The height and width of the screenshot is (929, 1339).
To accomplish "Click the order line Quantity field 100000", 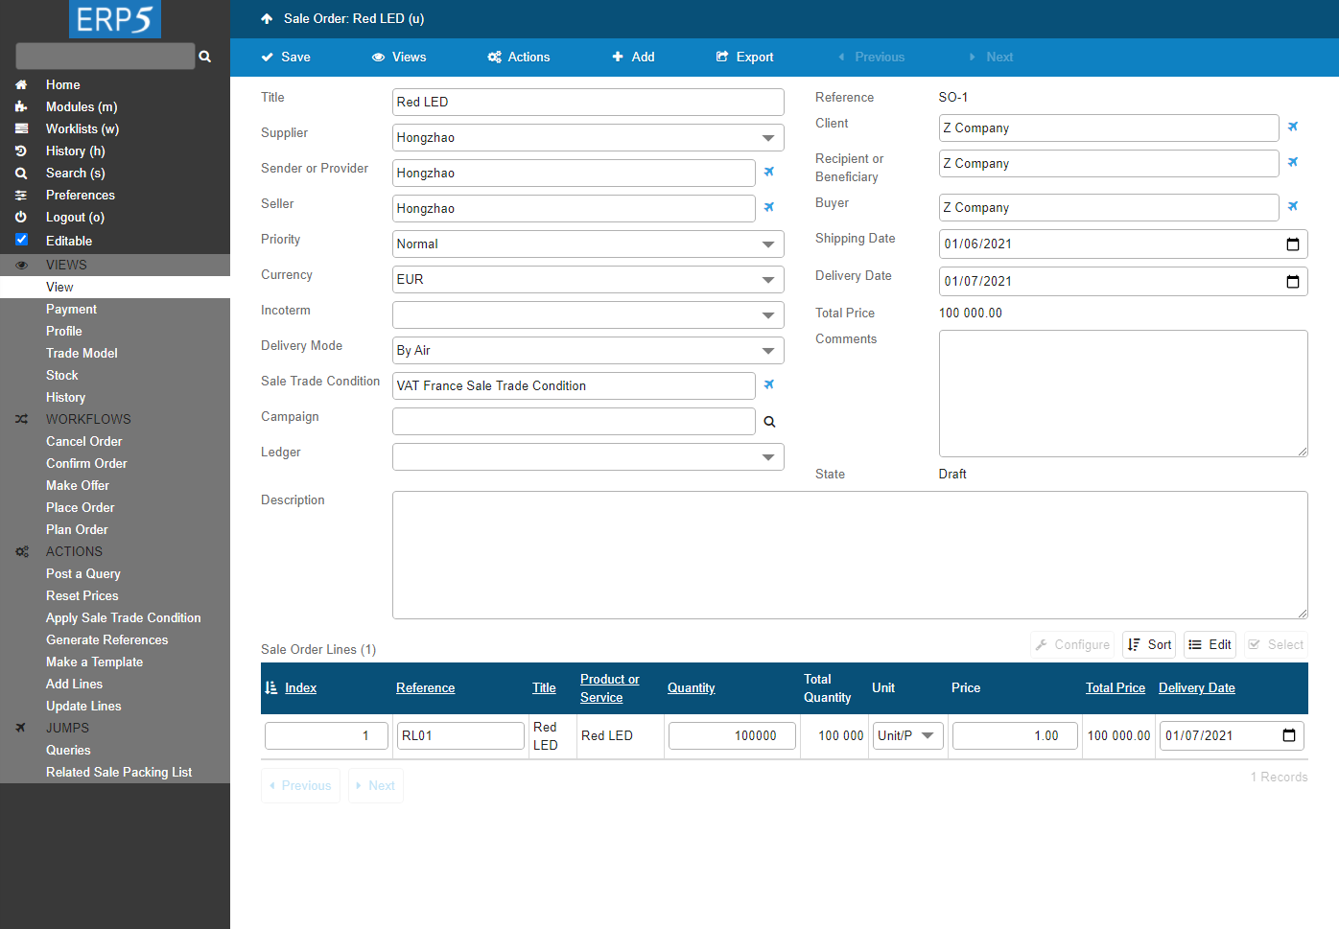I will 732,735.
